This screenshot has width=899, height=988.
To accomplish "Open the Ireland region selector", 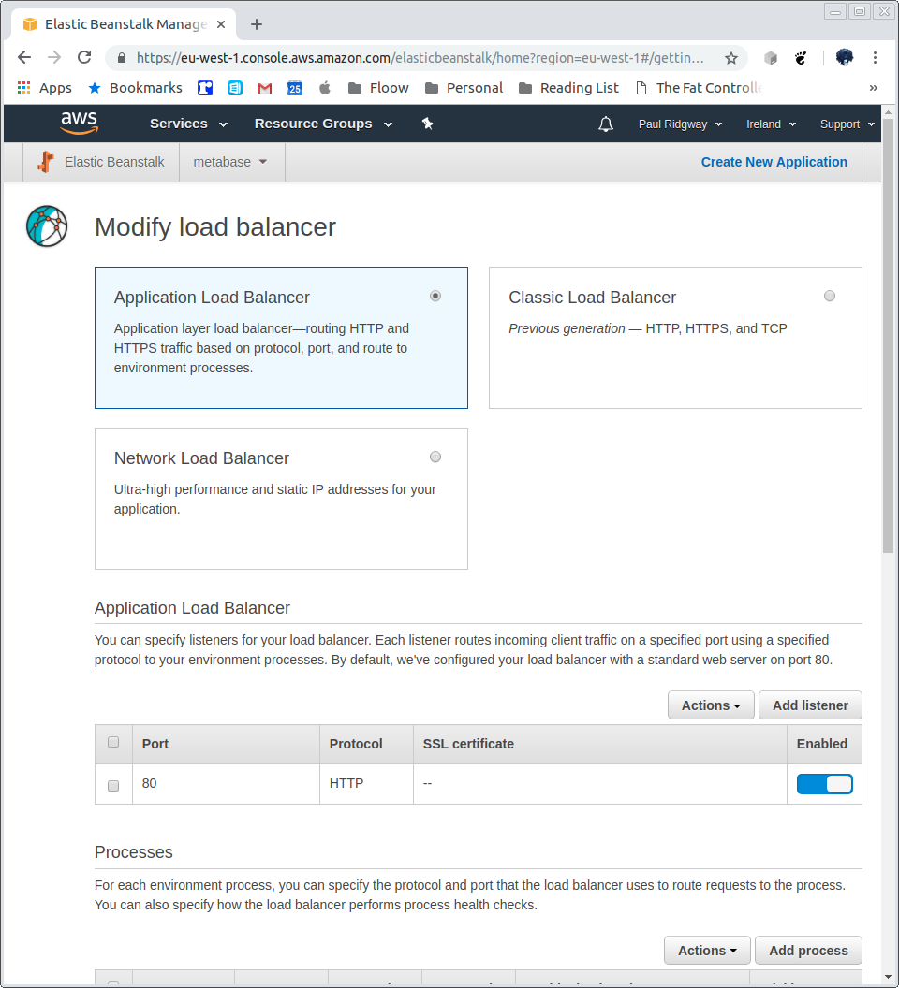I will click(x=771, y=124).
